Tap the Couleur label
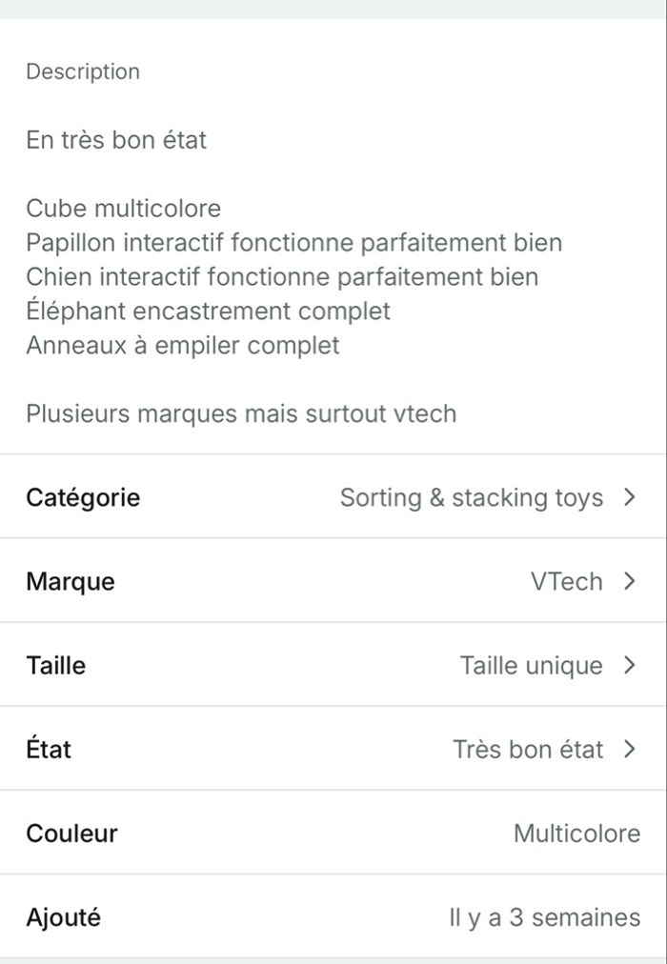 (71, 833)
